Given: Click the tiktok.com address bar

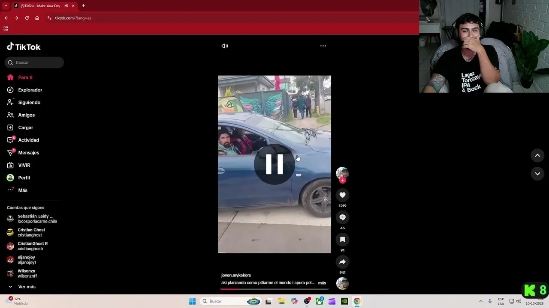Looking at the screenshot, I should pos(232,18).
